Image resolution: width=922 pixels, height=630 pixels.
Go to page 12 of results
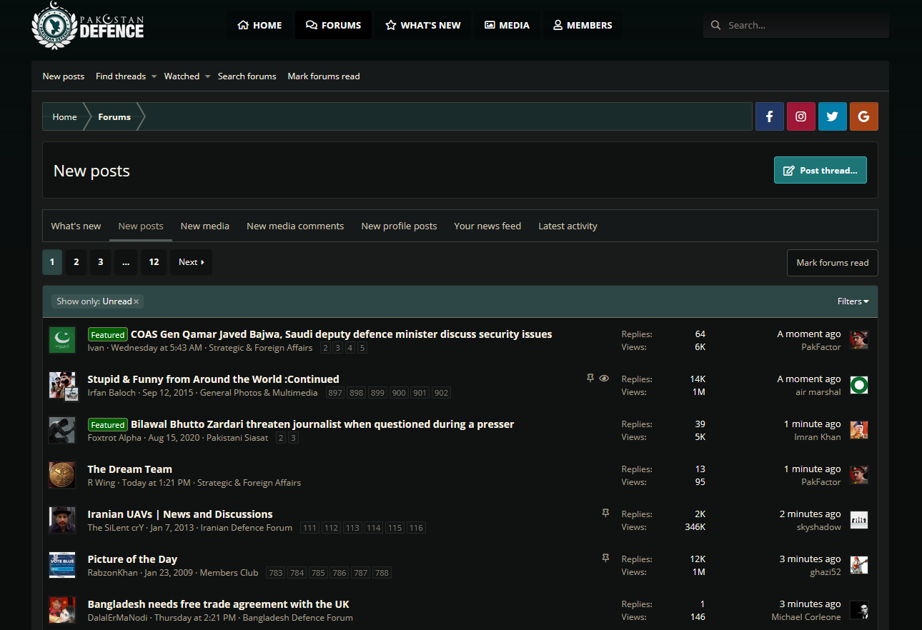154,262
